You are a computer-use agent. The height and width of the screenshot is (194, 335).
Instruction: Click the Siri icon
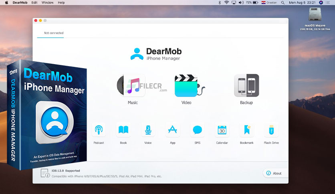(x=321, y=2)
